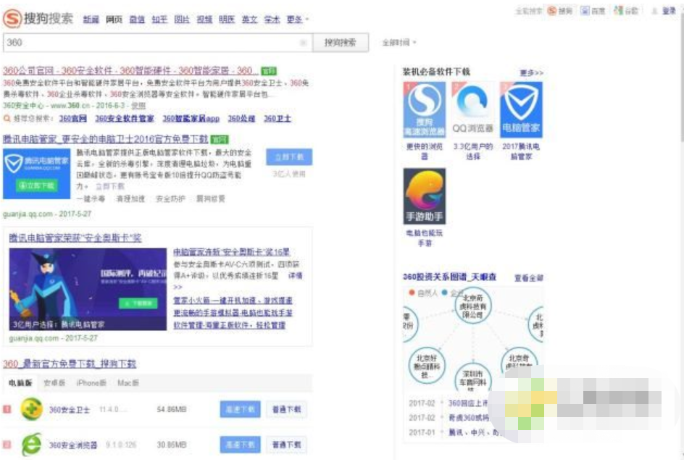This screenshot has width=684, height=462.
Task: Click the 安全防护 sublink
Action: [170, 198]
